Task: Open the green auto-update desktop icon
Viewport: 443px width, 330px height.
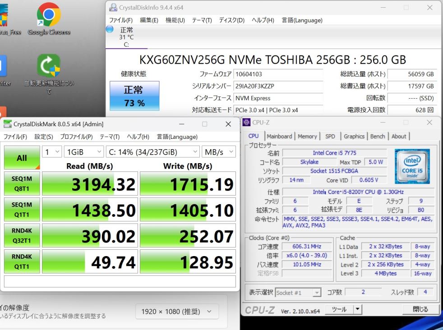Action: click(49, 66)
